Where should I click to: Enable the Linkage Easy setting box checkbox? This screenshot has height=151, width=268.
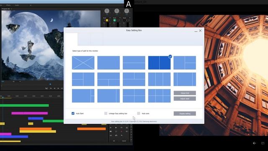pos(106,113)
